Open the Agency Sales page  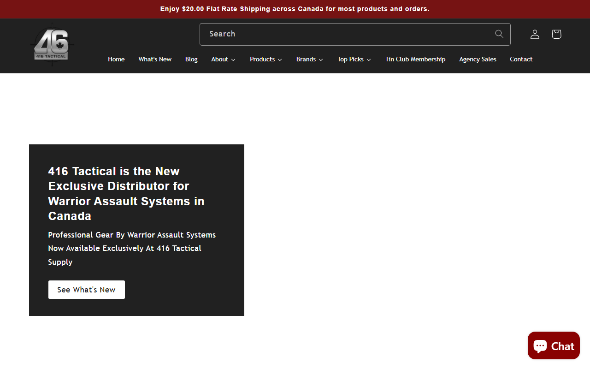478,59
